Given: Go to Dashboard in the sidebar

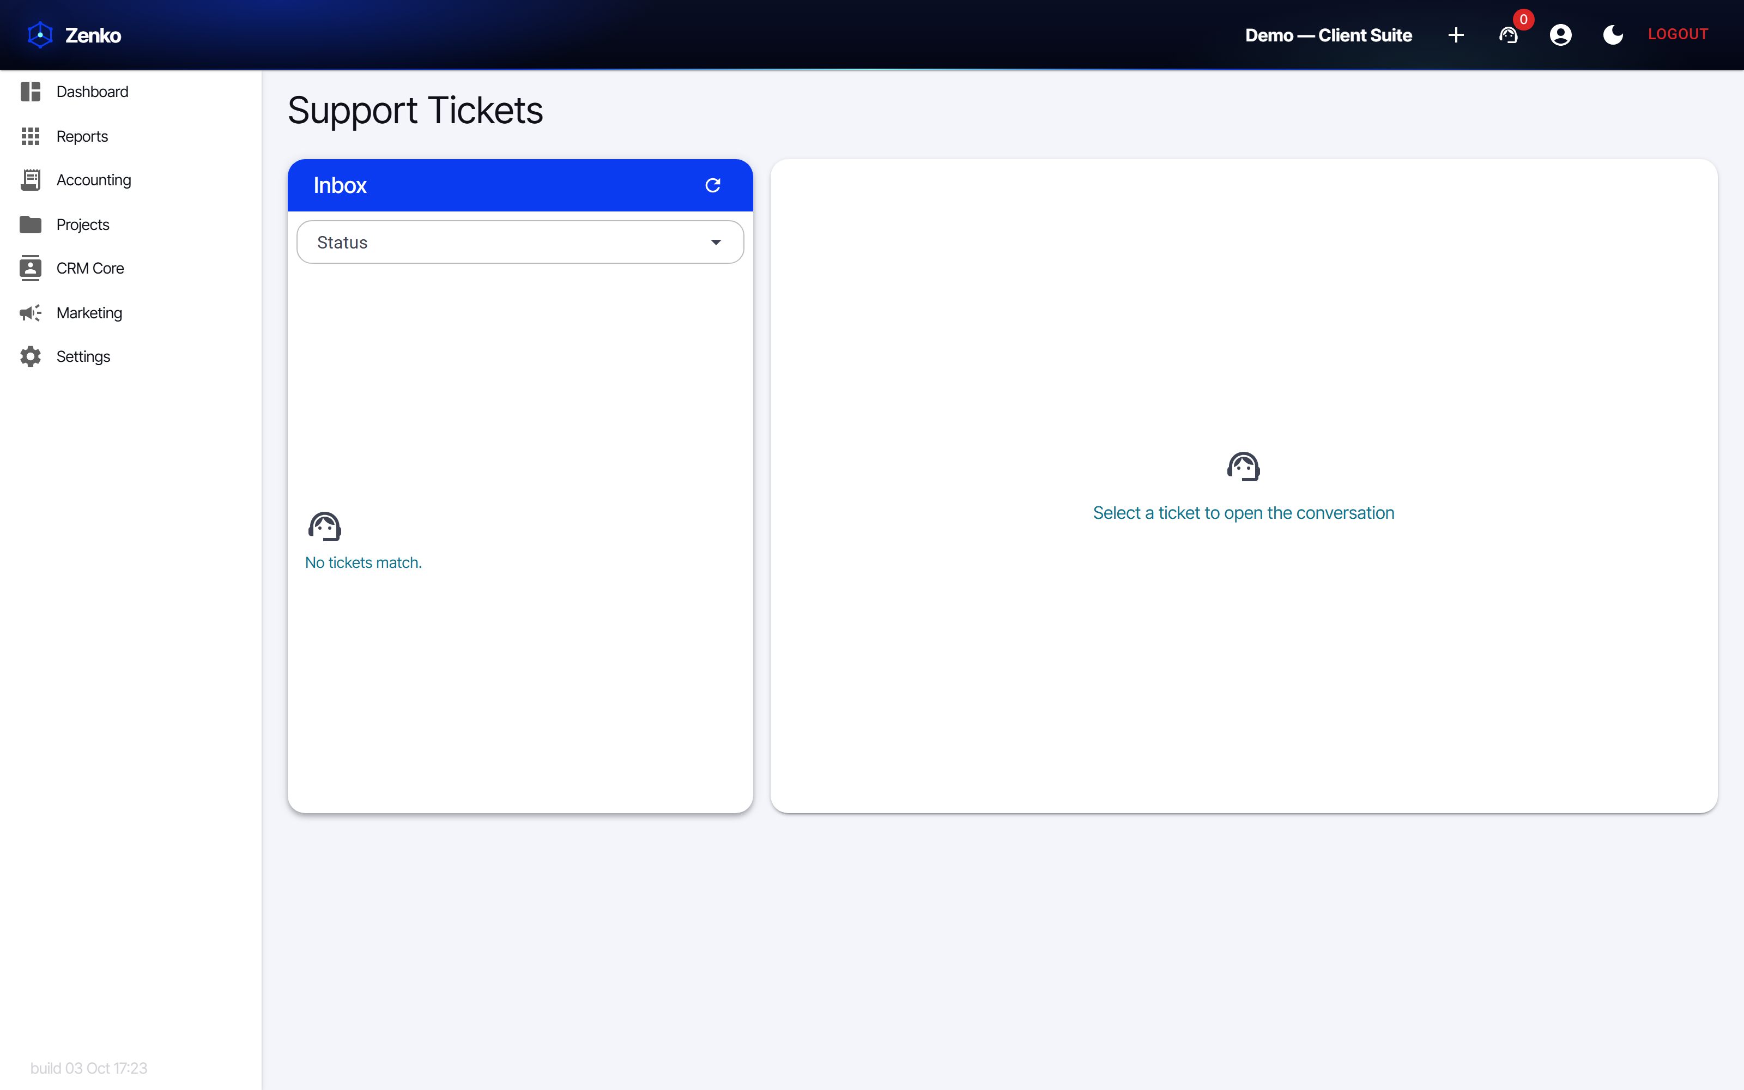Looking at the screenshot, I should [130, 92].
